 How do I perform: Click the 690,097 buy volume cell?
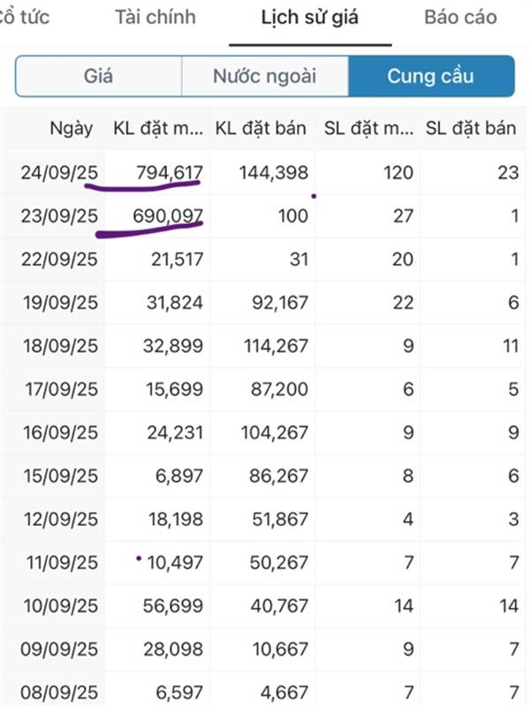[168, 216]
